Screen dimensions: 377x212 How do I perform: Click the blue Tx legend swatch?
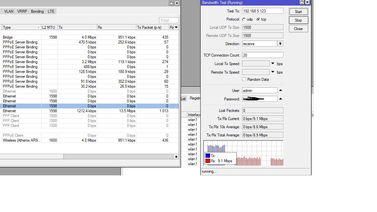tap(208, 156)
